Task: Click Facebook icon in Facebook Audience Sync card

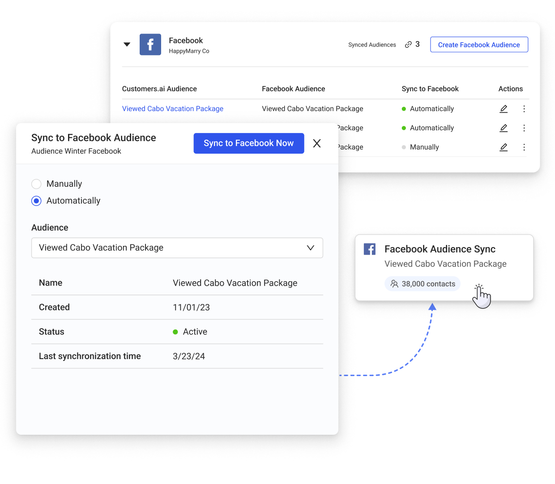Action: point(370,249)
